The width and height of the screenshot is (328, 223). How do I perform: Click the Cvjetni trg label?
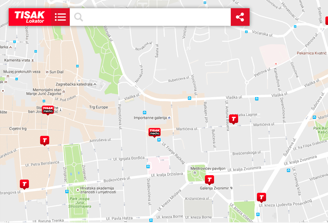(18, 129)
